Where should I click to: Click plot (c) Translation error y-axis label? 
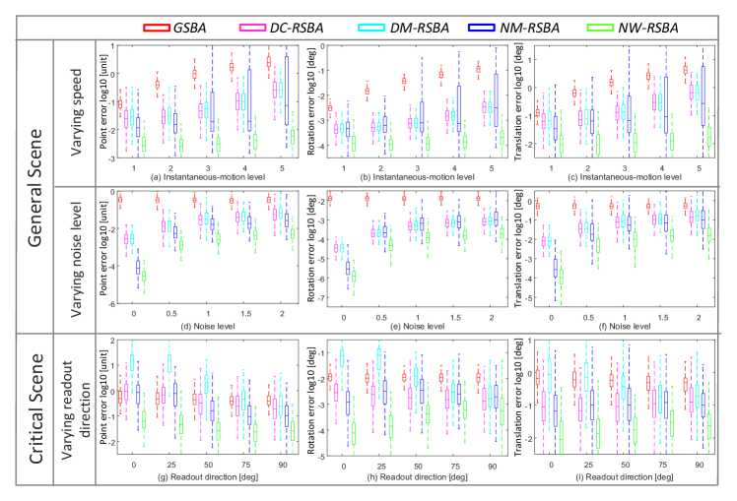(x=517, y=102)
